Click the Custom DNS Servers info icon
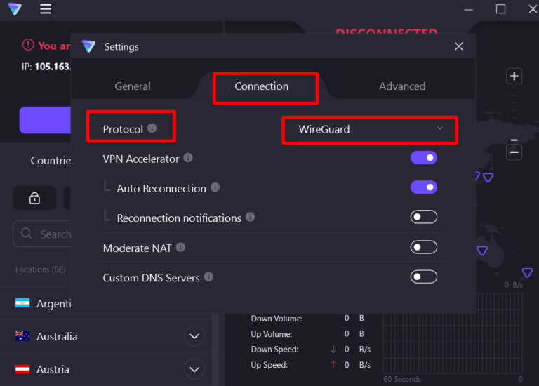539x386 pixels. pyautogui.click(x=208, y=277)
